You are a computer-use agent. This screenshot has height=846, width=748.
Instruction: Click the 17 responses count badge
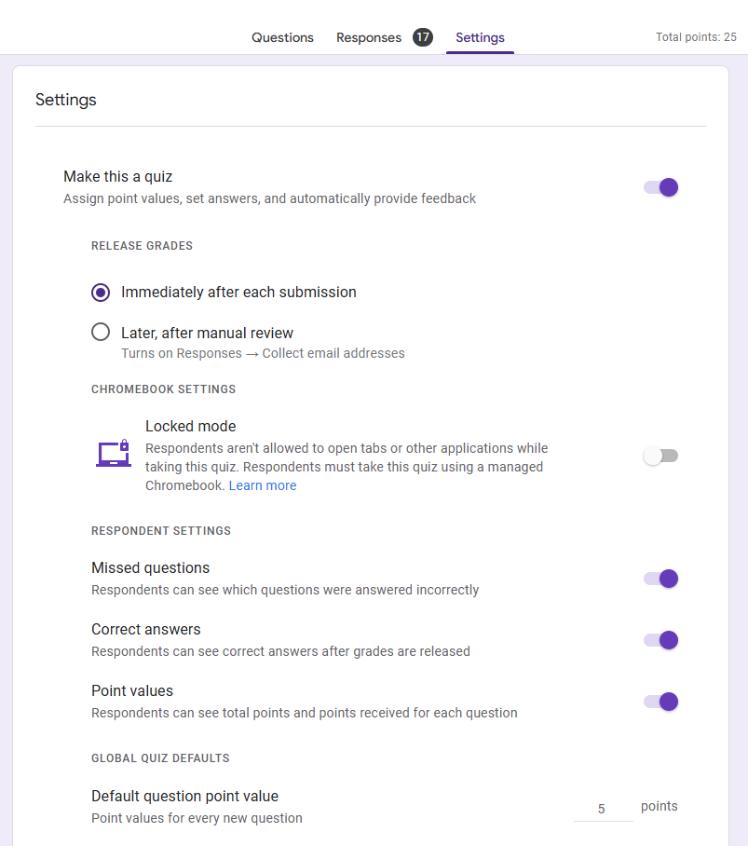point(423,37)
